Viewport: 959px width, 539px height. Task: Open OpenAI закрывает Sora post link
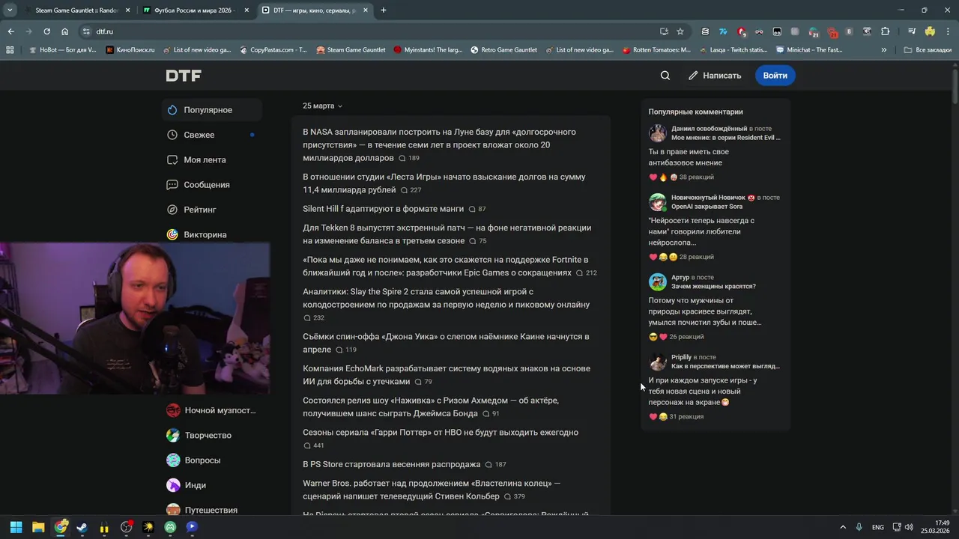[707, 207]
